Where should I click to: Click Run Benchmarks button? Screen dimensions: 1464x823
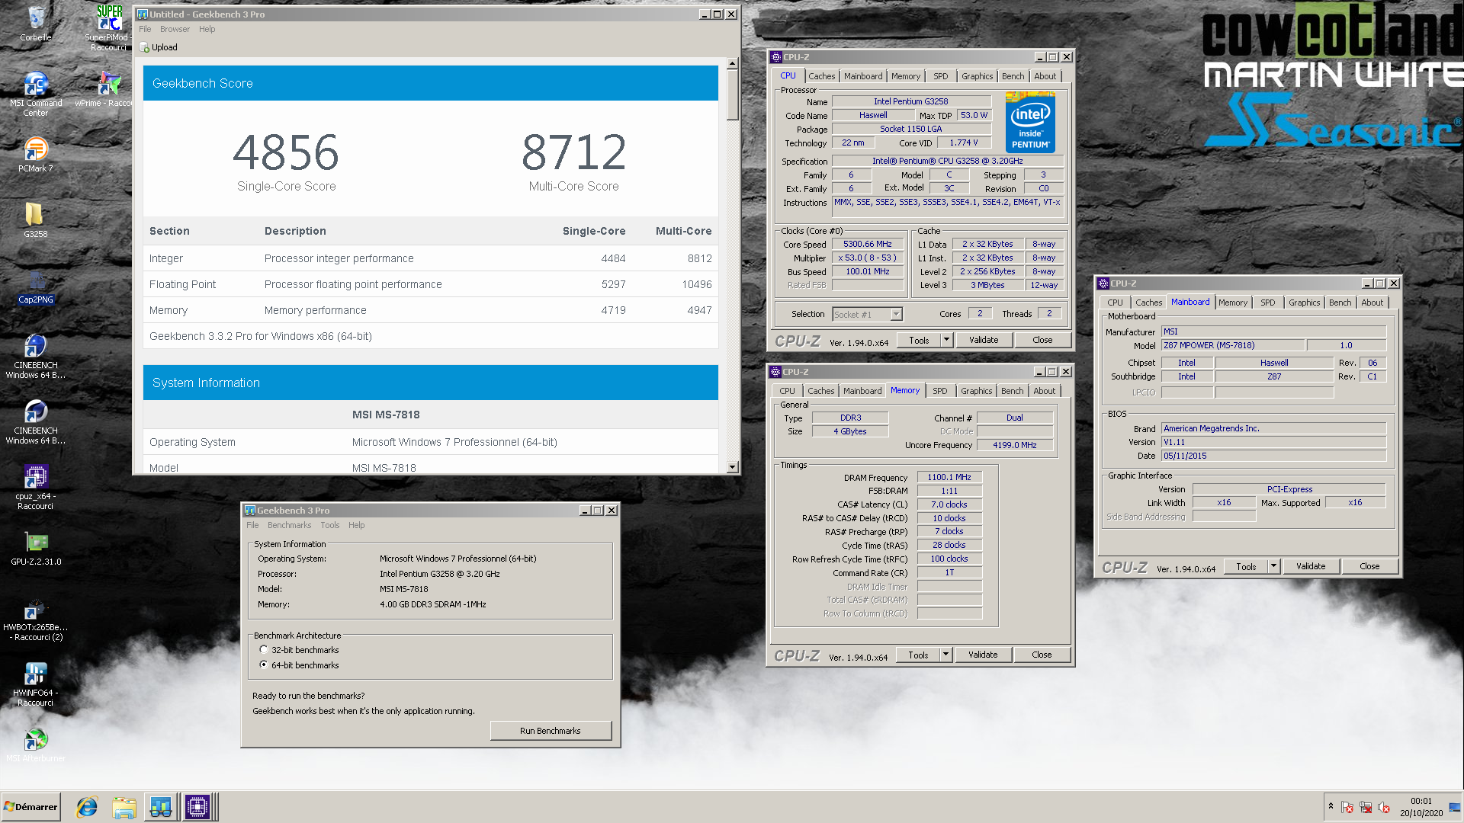[x=551, y=730]
